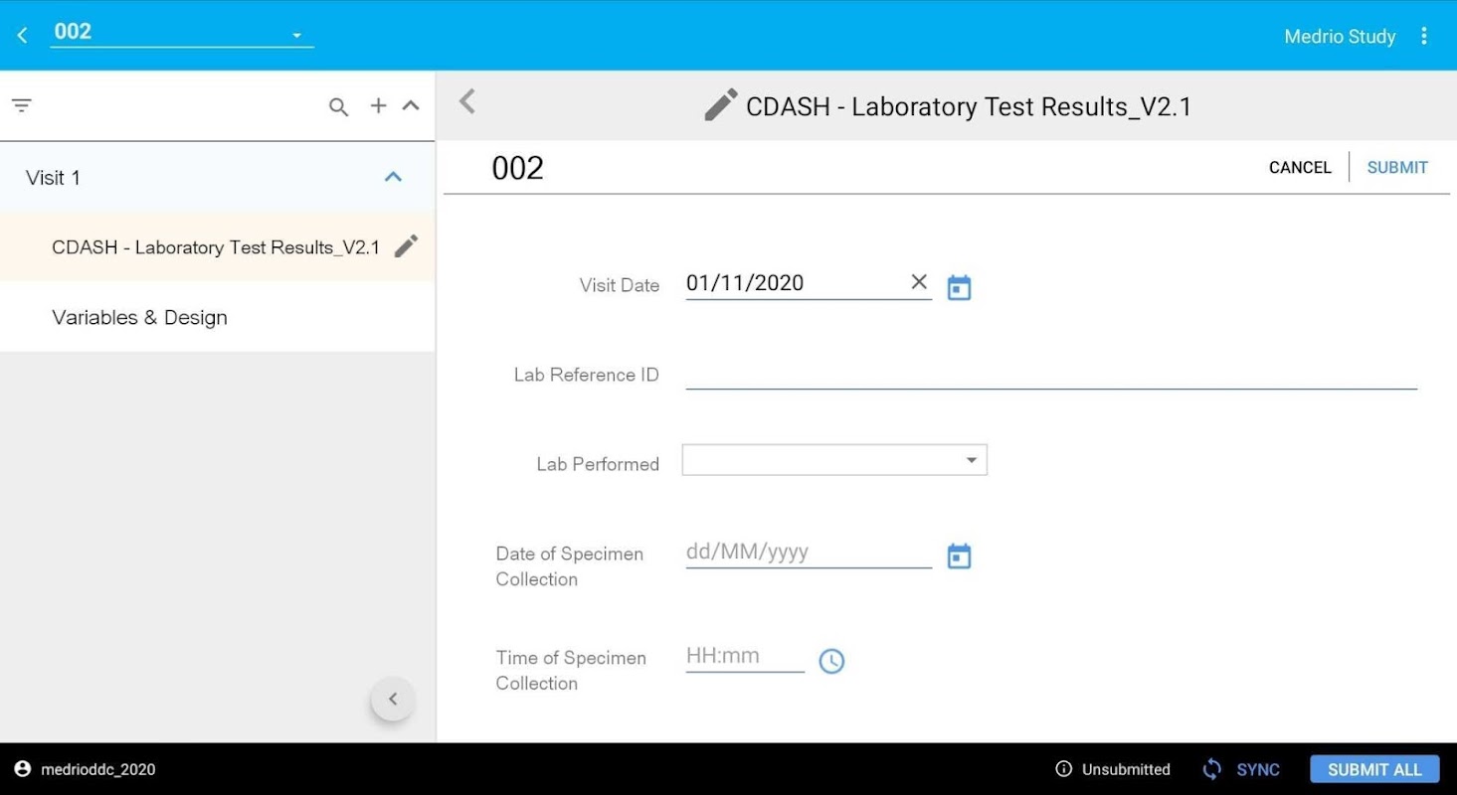Open the filter icon in sidebar

pos(22,105)
